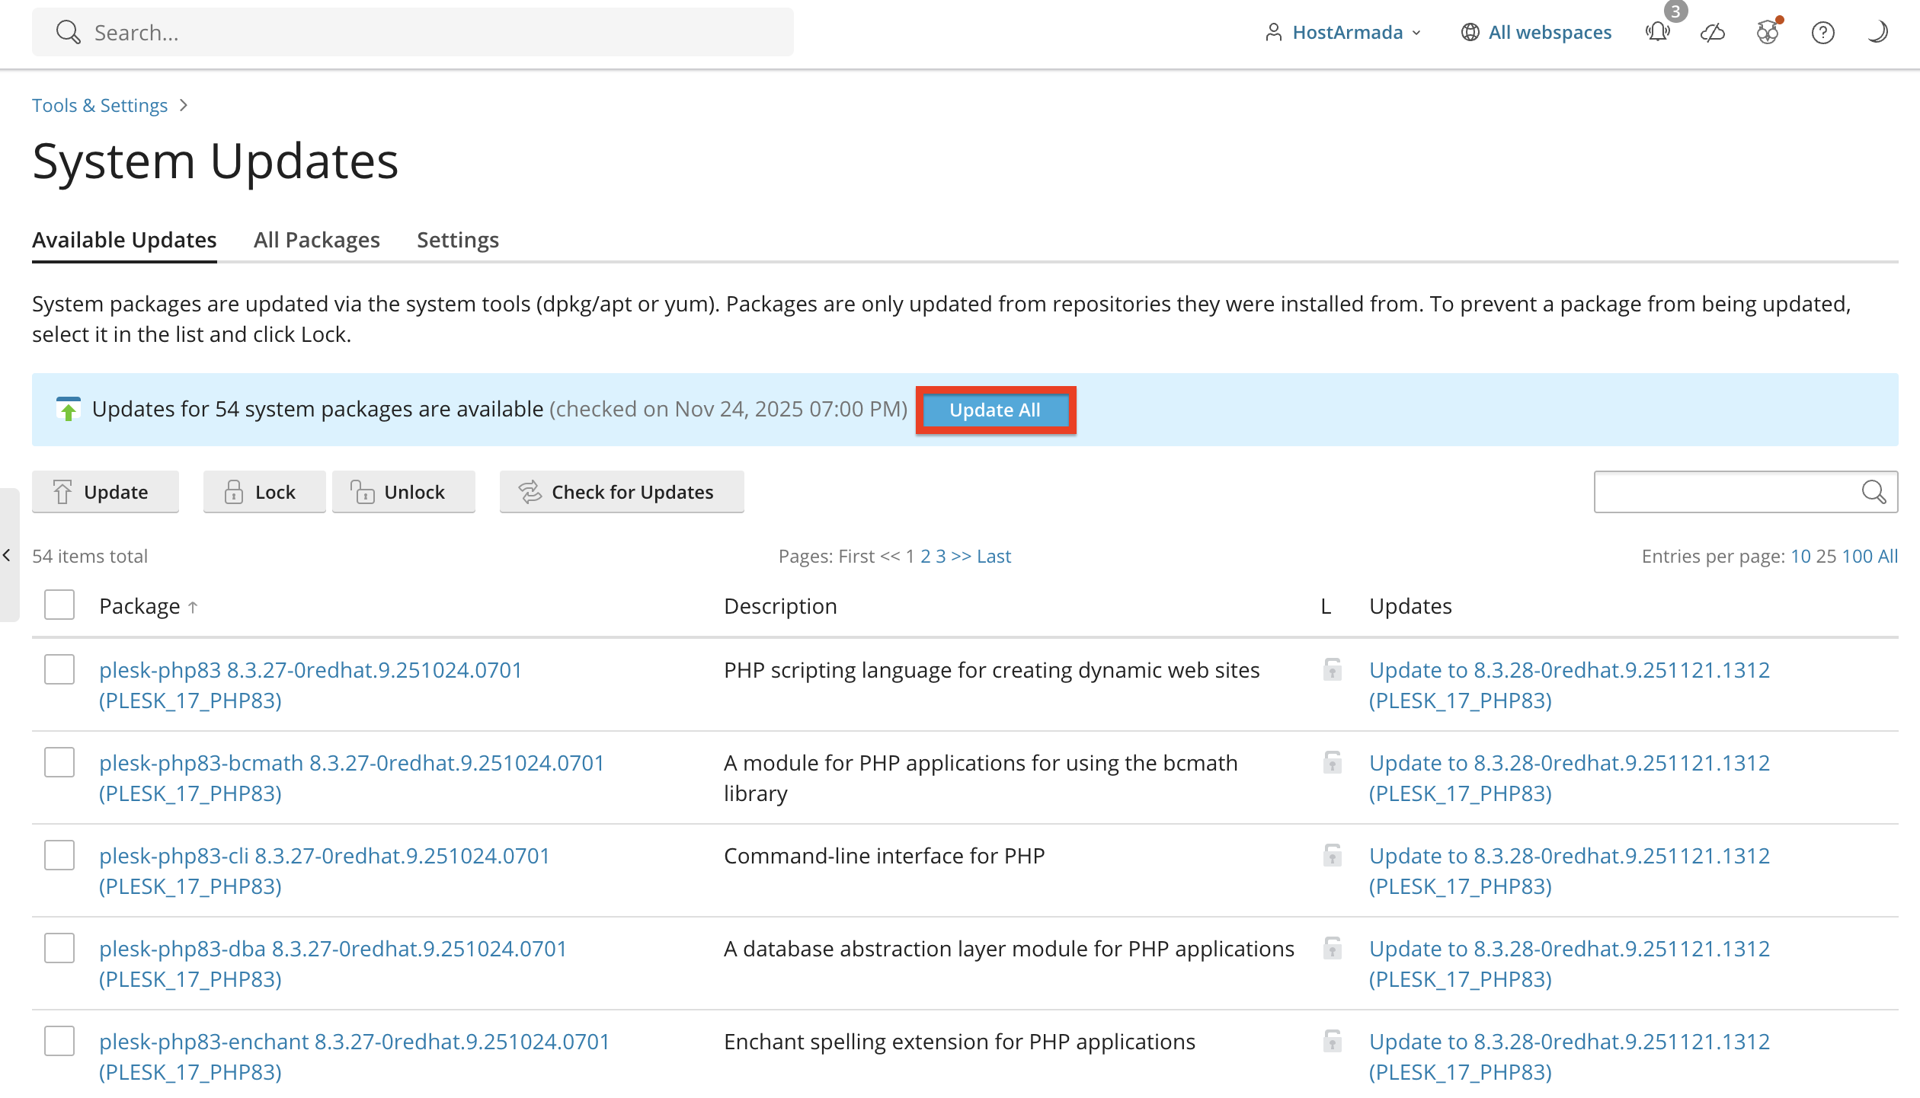Check the plesk-php83 package checkbox
The image size is (1920, 1098).
[x=59, y=669]
